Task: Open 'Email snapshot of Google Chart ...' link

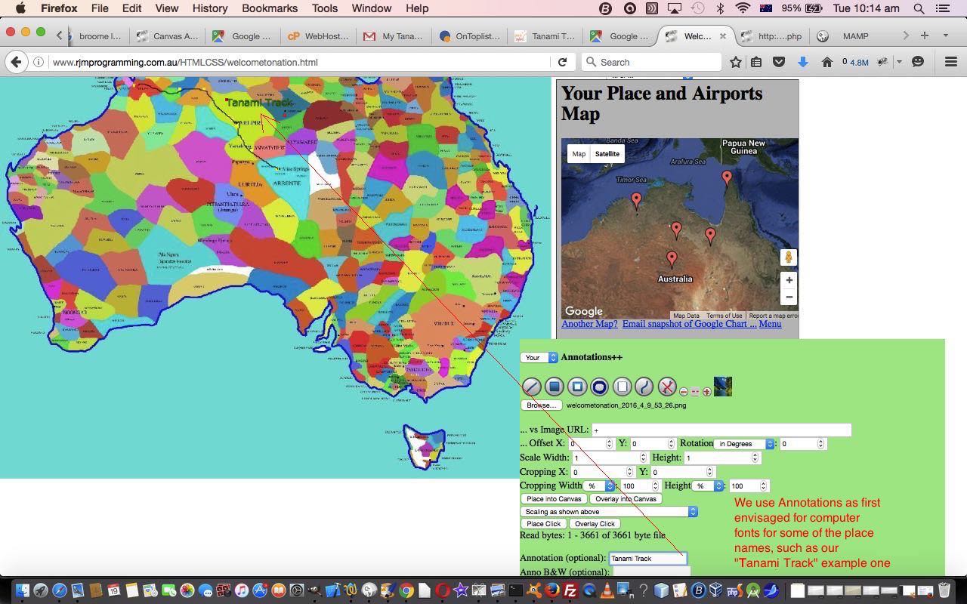Action: 689,324
